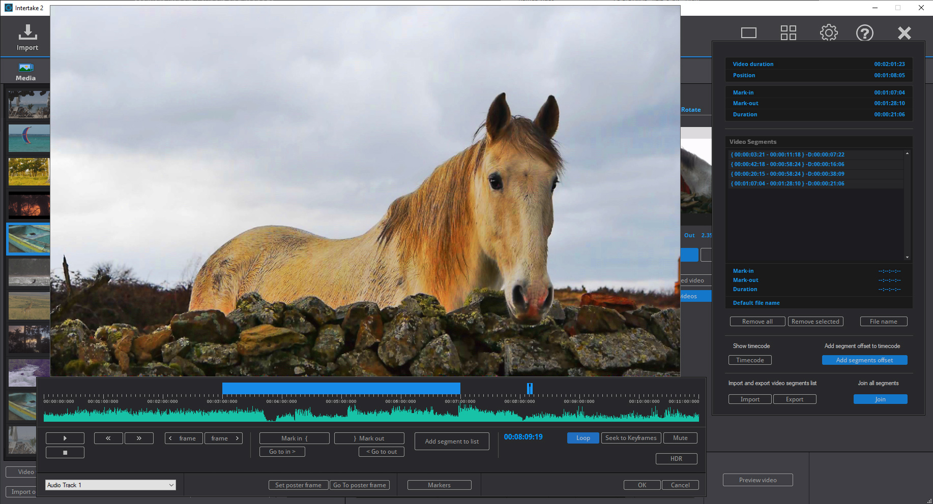
Task: Open the Audio Track 1 dropdown
Action: click(110, 485)
